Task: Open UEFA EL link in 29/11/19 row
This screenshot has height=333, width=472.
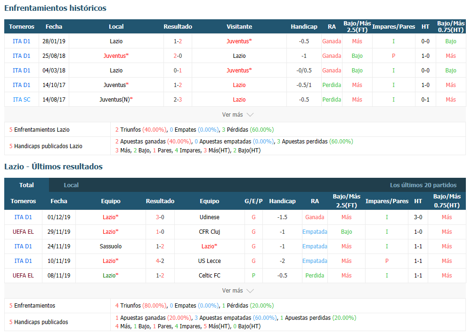Action: 23,232
